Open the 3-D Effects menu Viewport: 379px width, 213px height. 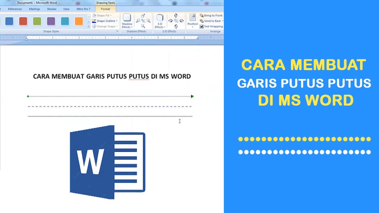[160, 21]
